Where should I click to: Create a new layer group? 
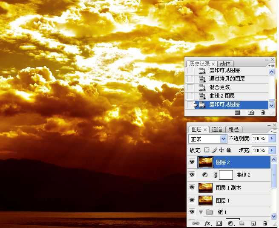click(x=242, y=223)
